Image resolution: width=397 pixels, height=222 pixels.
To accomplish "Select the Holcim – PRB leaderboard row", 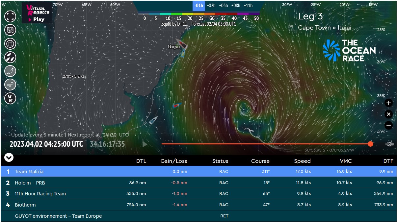I will click(x=198, y=183).
